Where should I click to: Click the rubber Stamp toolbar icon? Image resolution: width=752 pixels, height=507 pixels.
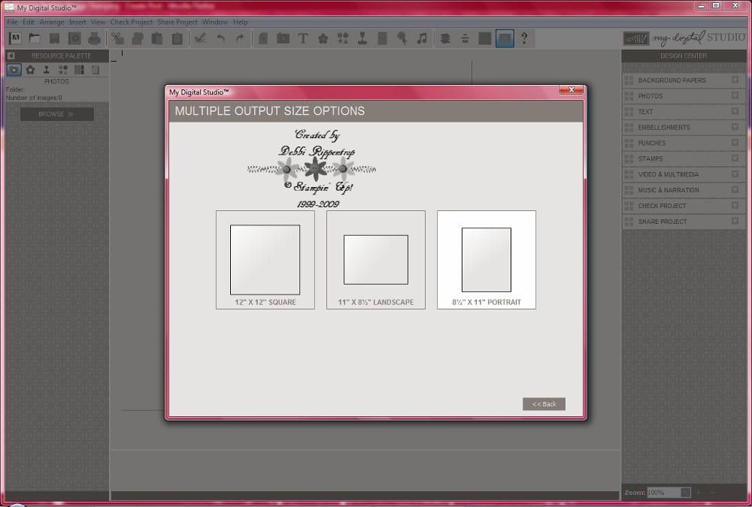[362, 38]
